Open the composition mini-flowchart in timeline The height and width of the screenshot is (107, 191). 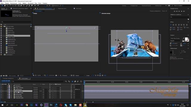[66, 81]
